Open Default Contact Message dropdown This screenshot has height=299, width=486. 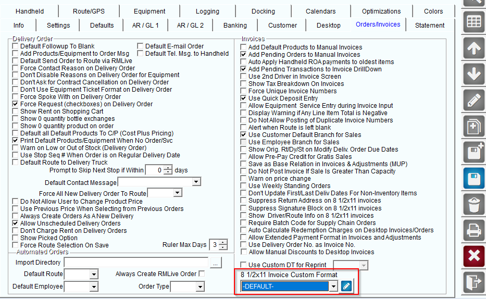pyautogui.click(x=196, y=182)
